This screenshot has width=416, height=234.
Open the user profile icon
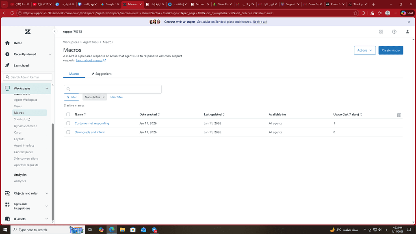point(407,32)
